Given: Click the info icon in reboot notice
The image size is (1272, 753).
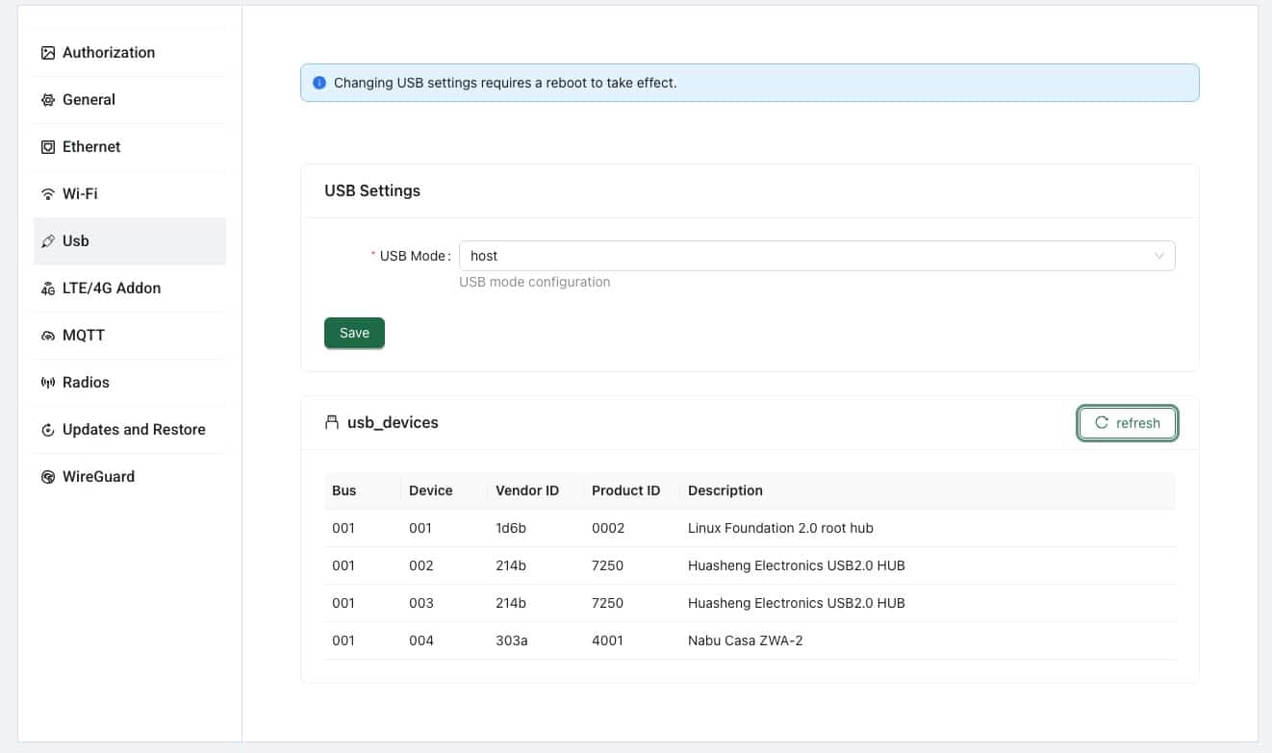Looking at the screenshot, I should [319, 83].
